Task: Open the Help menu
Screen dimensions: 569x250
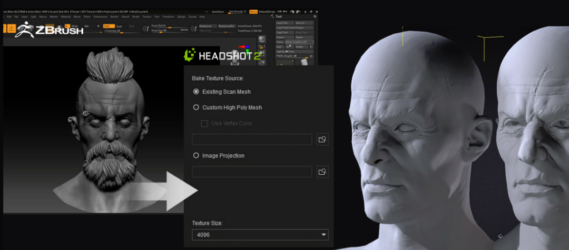Action: click(202, 16)
